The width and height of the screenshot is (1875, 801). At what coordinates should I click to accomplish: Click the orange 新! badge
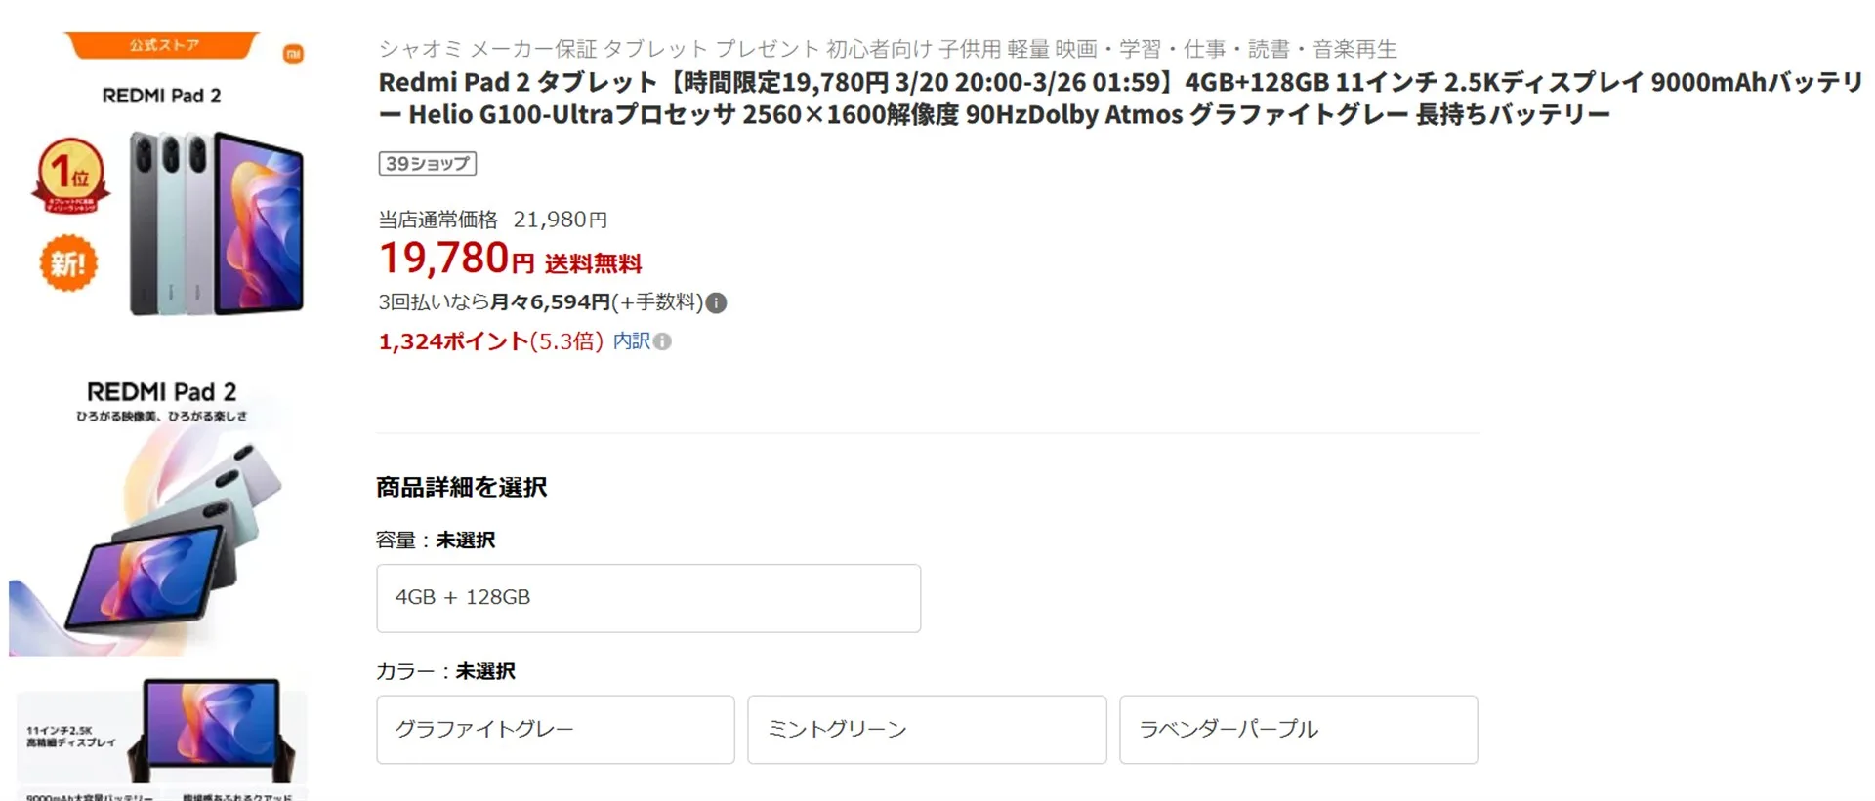coord(68,262)
